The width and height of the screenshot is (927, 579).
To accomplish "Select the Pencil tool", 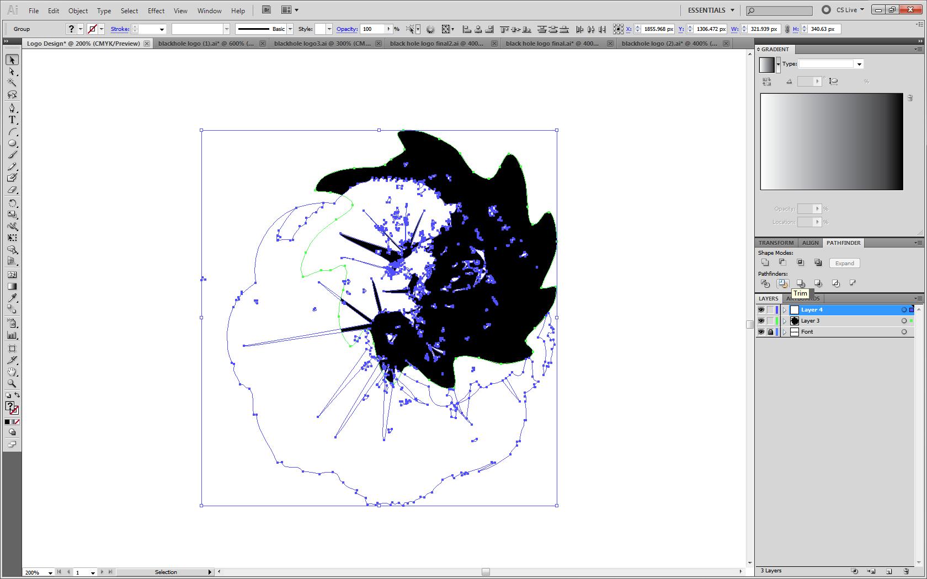I will point(12,167).
